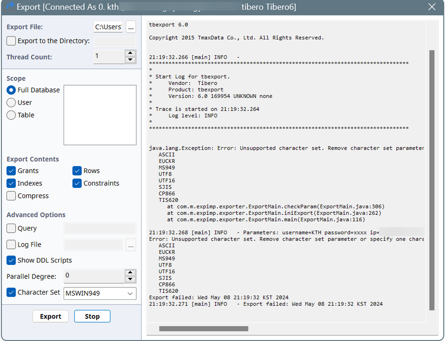Screen dimensions: 447x341
Task: Click the Thread Count input field
Action: (109, 57)
